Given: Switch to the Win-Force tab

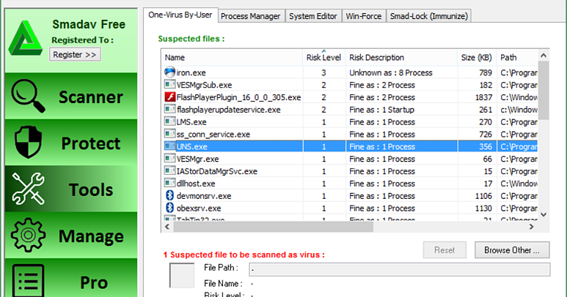Looking at the screenshot, I should (x=363, y=16).
